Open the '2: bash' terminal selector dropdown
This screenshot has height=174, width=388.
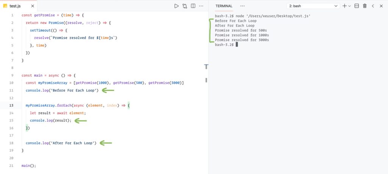tap(314, 6)
